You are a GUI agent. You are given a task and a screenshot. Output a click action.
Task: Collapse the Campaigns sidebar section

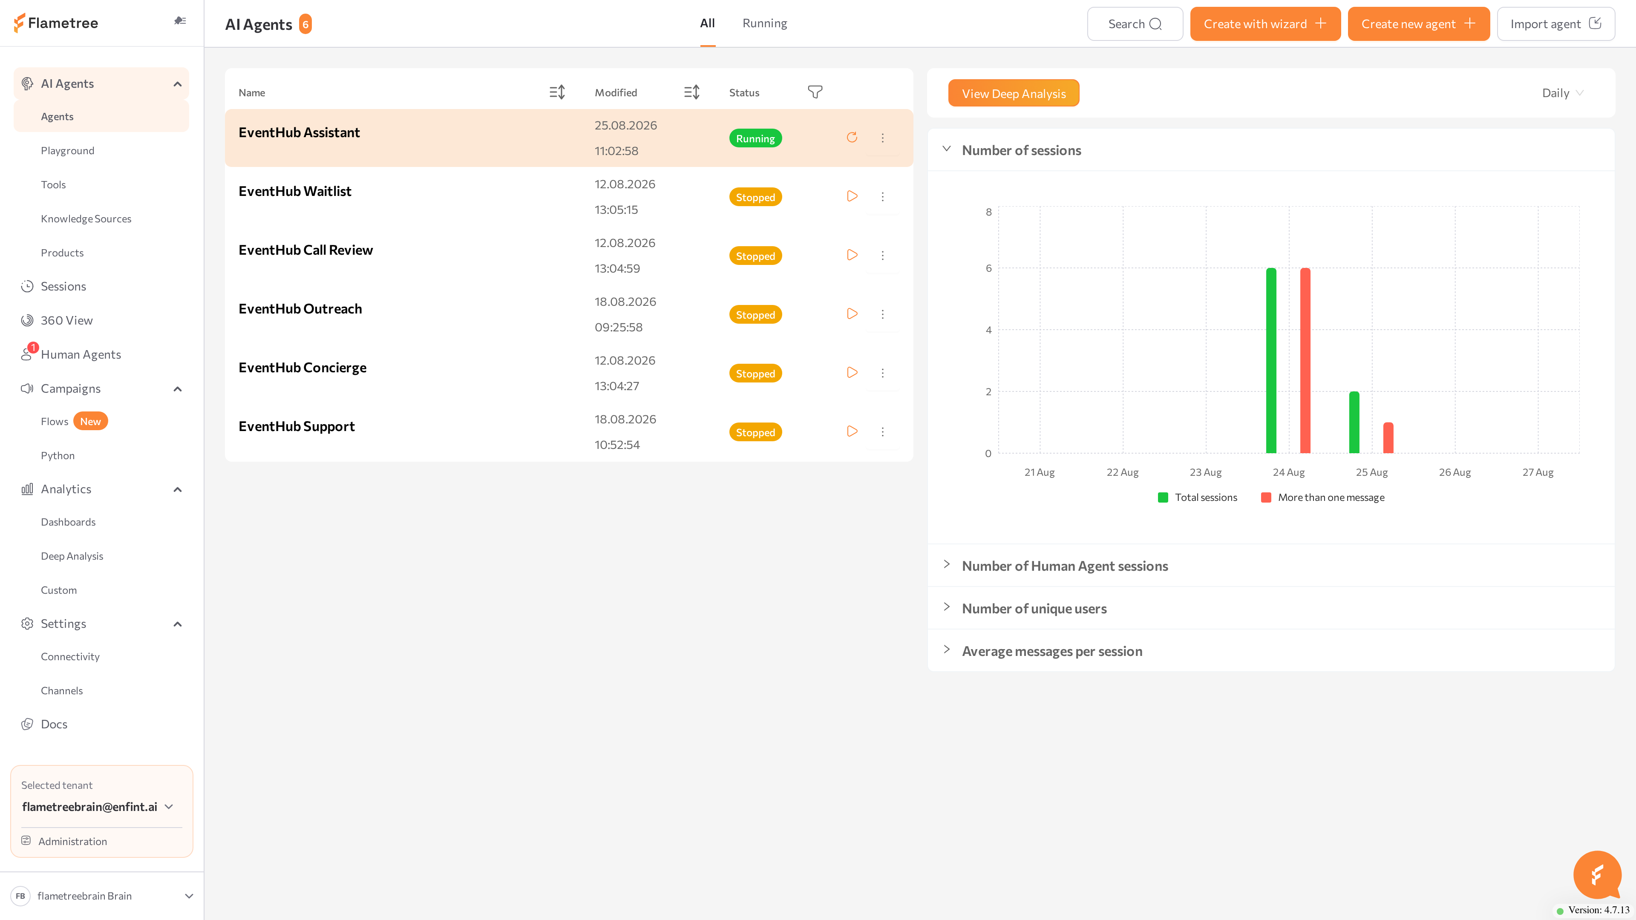(178, 388)
